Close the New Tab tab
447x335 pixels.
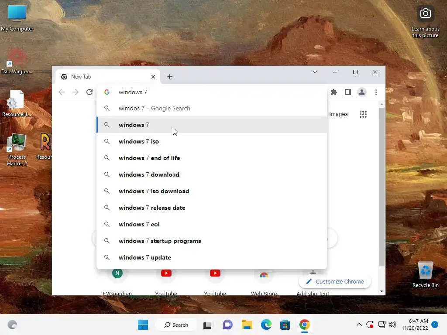[x=153, y=77]
